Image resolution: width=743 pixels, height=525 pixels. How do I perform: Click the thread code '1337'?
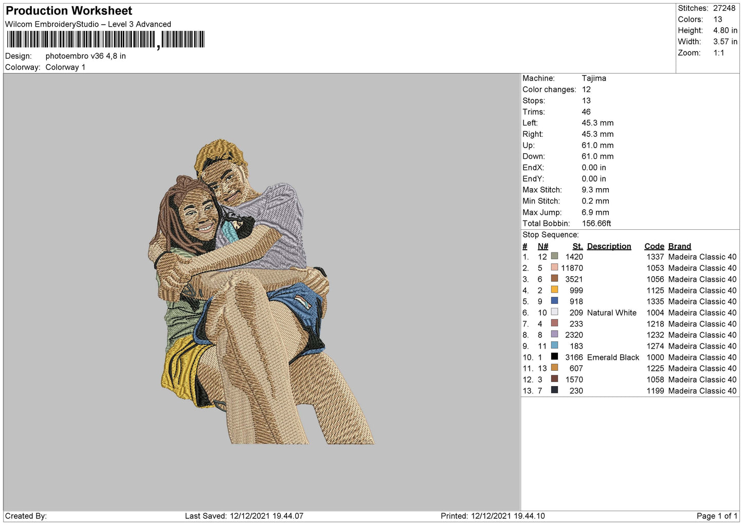655,257
